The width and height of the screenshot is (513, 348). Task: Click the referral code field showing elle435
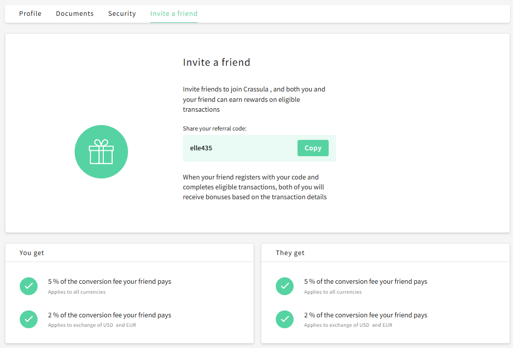237,148
